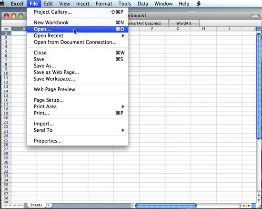The height and width of the screenshot is (209, 262).
Task: Choose Print... from the File menu
Action: click(x=77, y=113)
